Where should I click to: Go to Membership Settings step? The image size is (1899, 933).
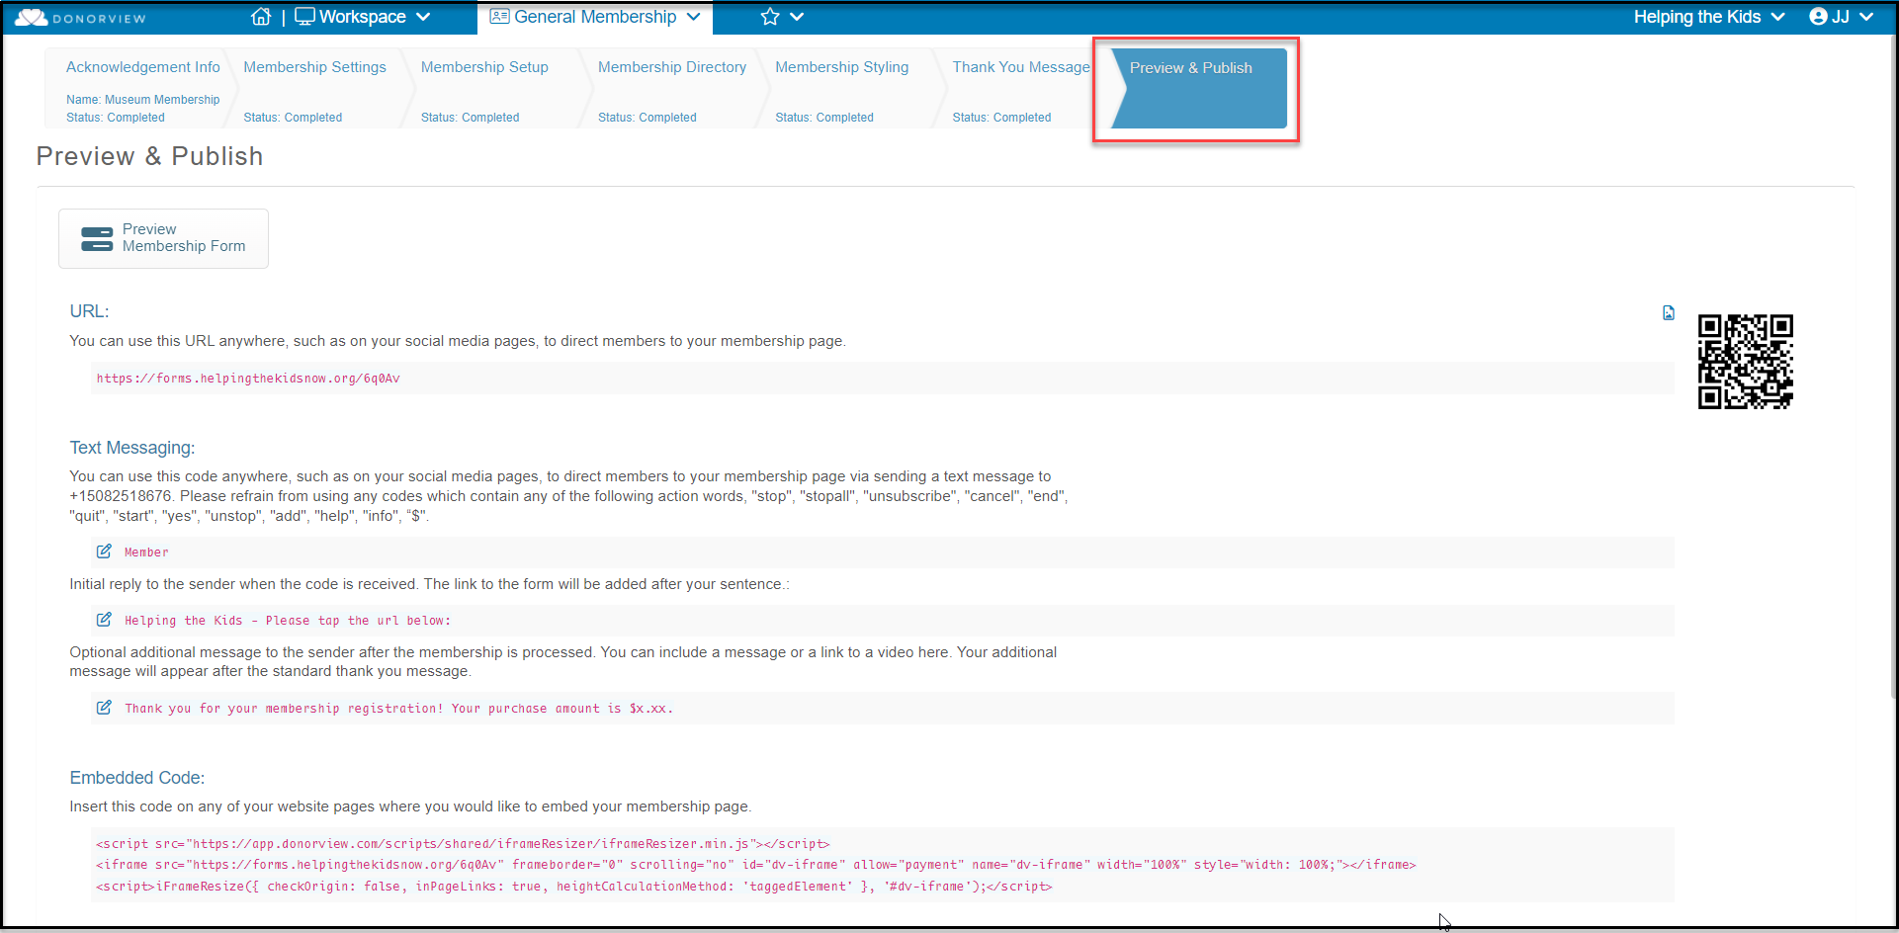[315, 88]
